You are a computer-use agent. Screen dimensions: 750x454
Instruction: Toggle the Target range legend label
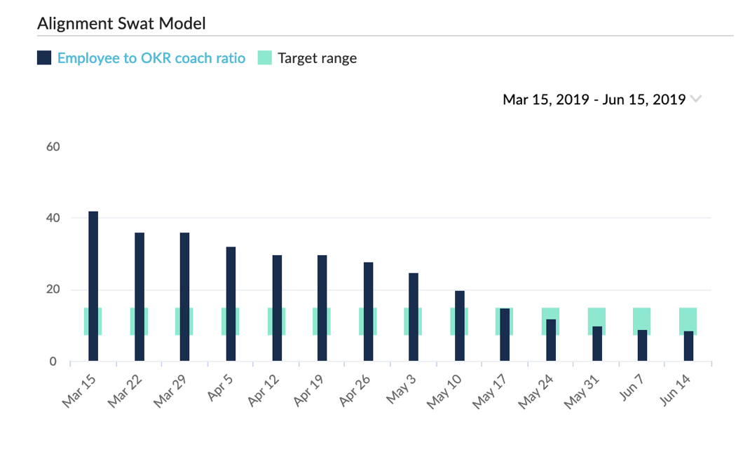(317, 58)
